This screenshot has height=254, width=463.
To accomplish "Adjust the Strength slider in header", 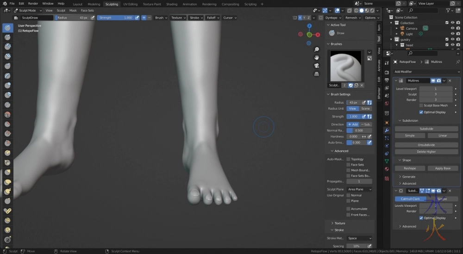I will coord(115,18).
